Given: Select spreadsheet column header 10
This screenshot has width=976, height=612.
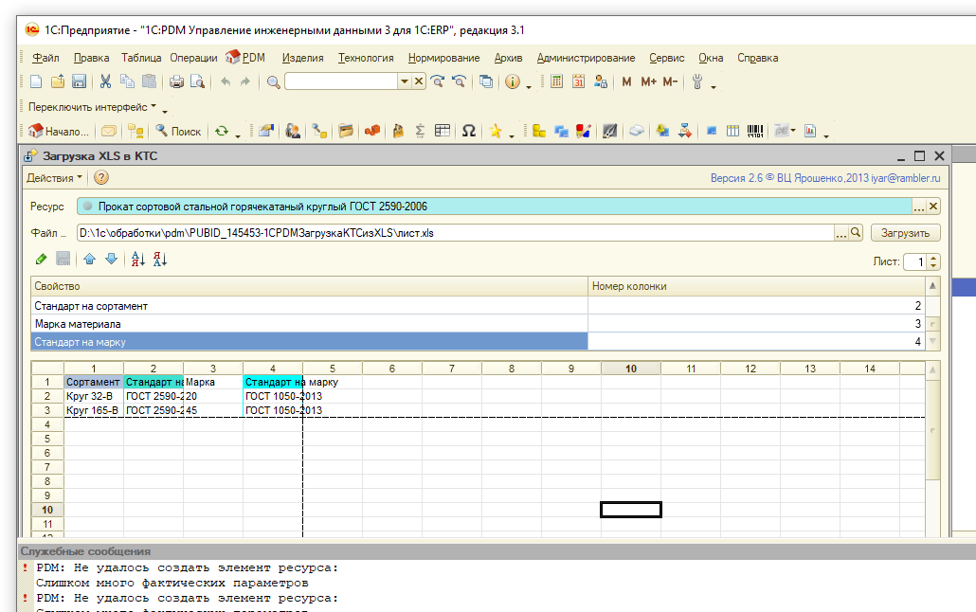Looking at the screenshot, I should (x=630, y=369).
